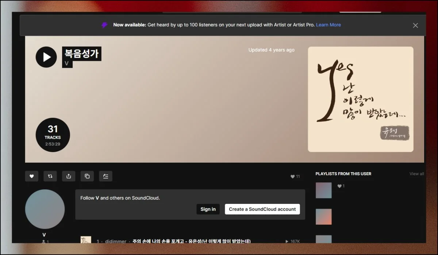Viewport: 438px width, 255px height.
Task: Close the Now available banner
Action: pyautogui.click(x=415, y=25)
